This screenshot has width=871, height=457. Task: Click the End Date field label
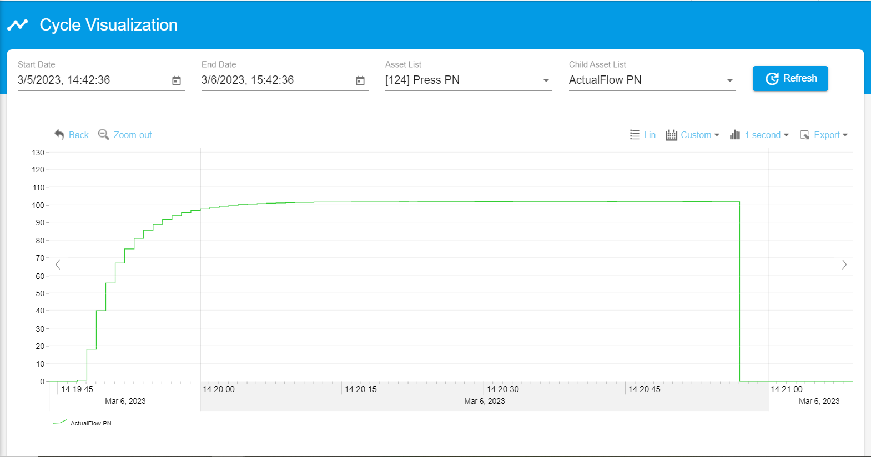219,64
